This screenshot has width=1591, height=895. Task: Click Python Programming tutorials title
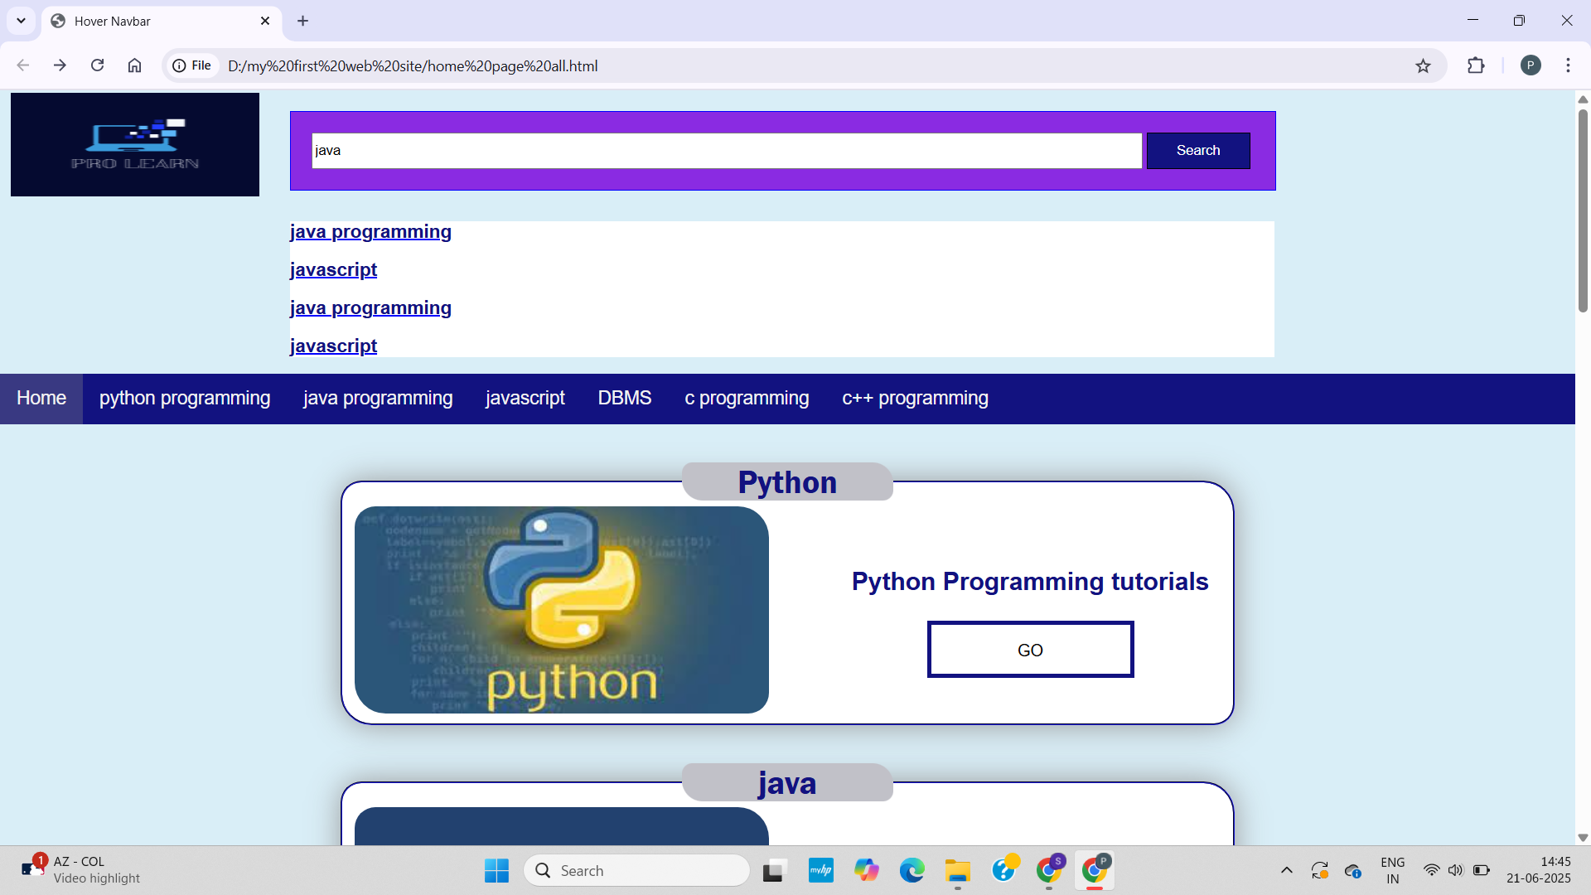[x=1030, y=582]
